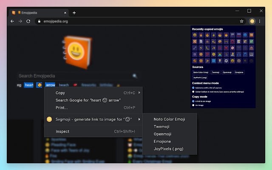View site info via the padlock icon
The width and height of the screenshot is (272, 170).
pos(40,21)
